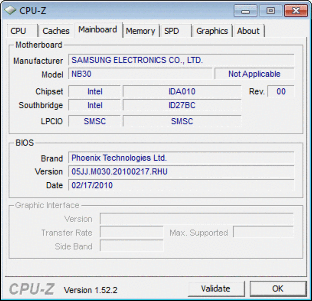
Task: Show the About tab
Action: coord(249,31)
